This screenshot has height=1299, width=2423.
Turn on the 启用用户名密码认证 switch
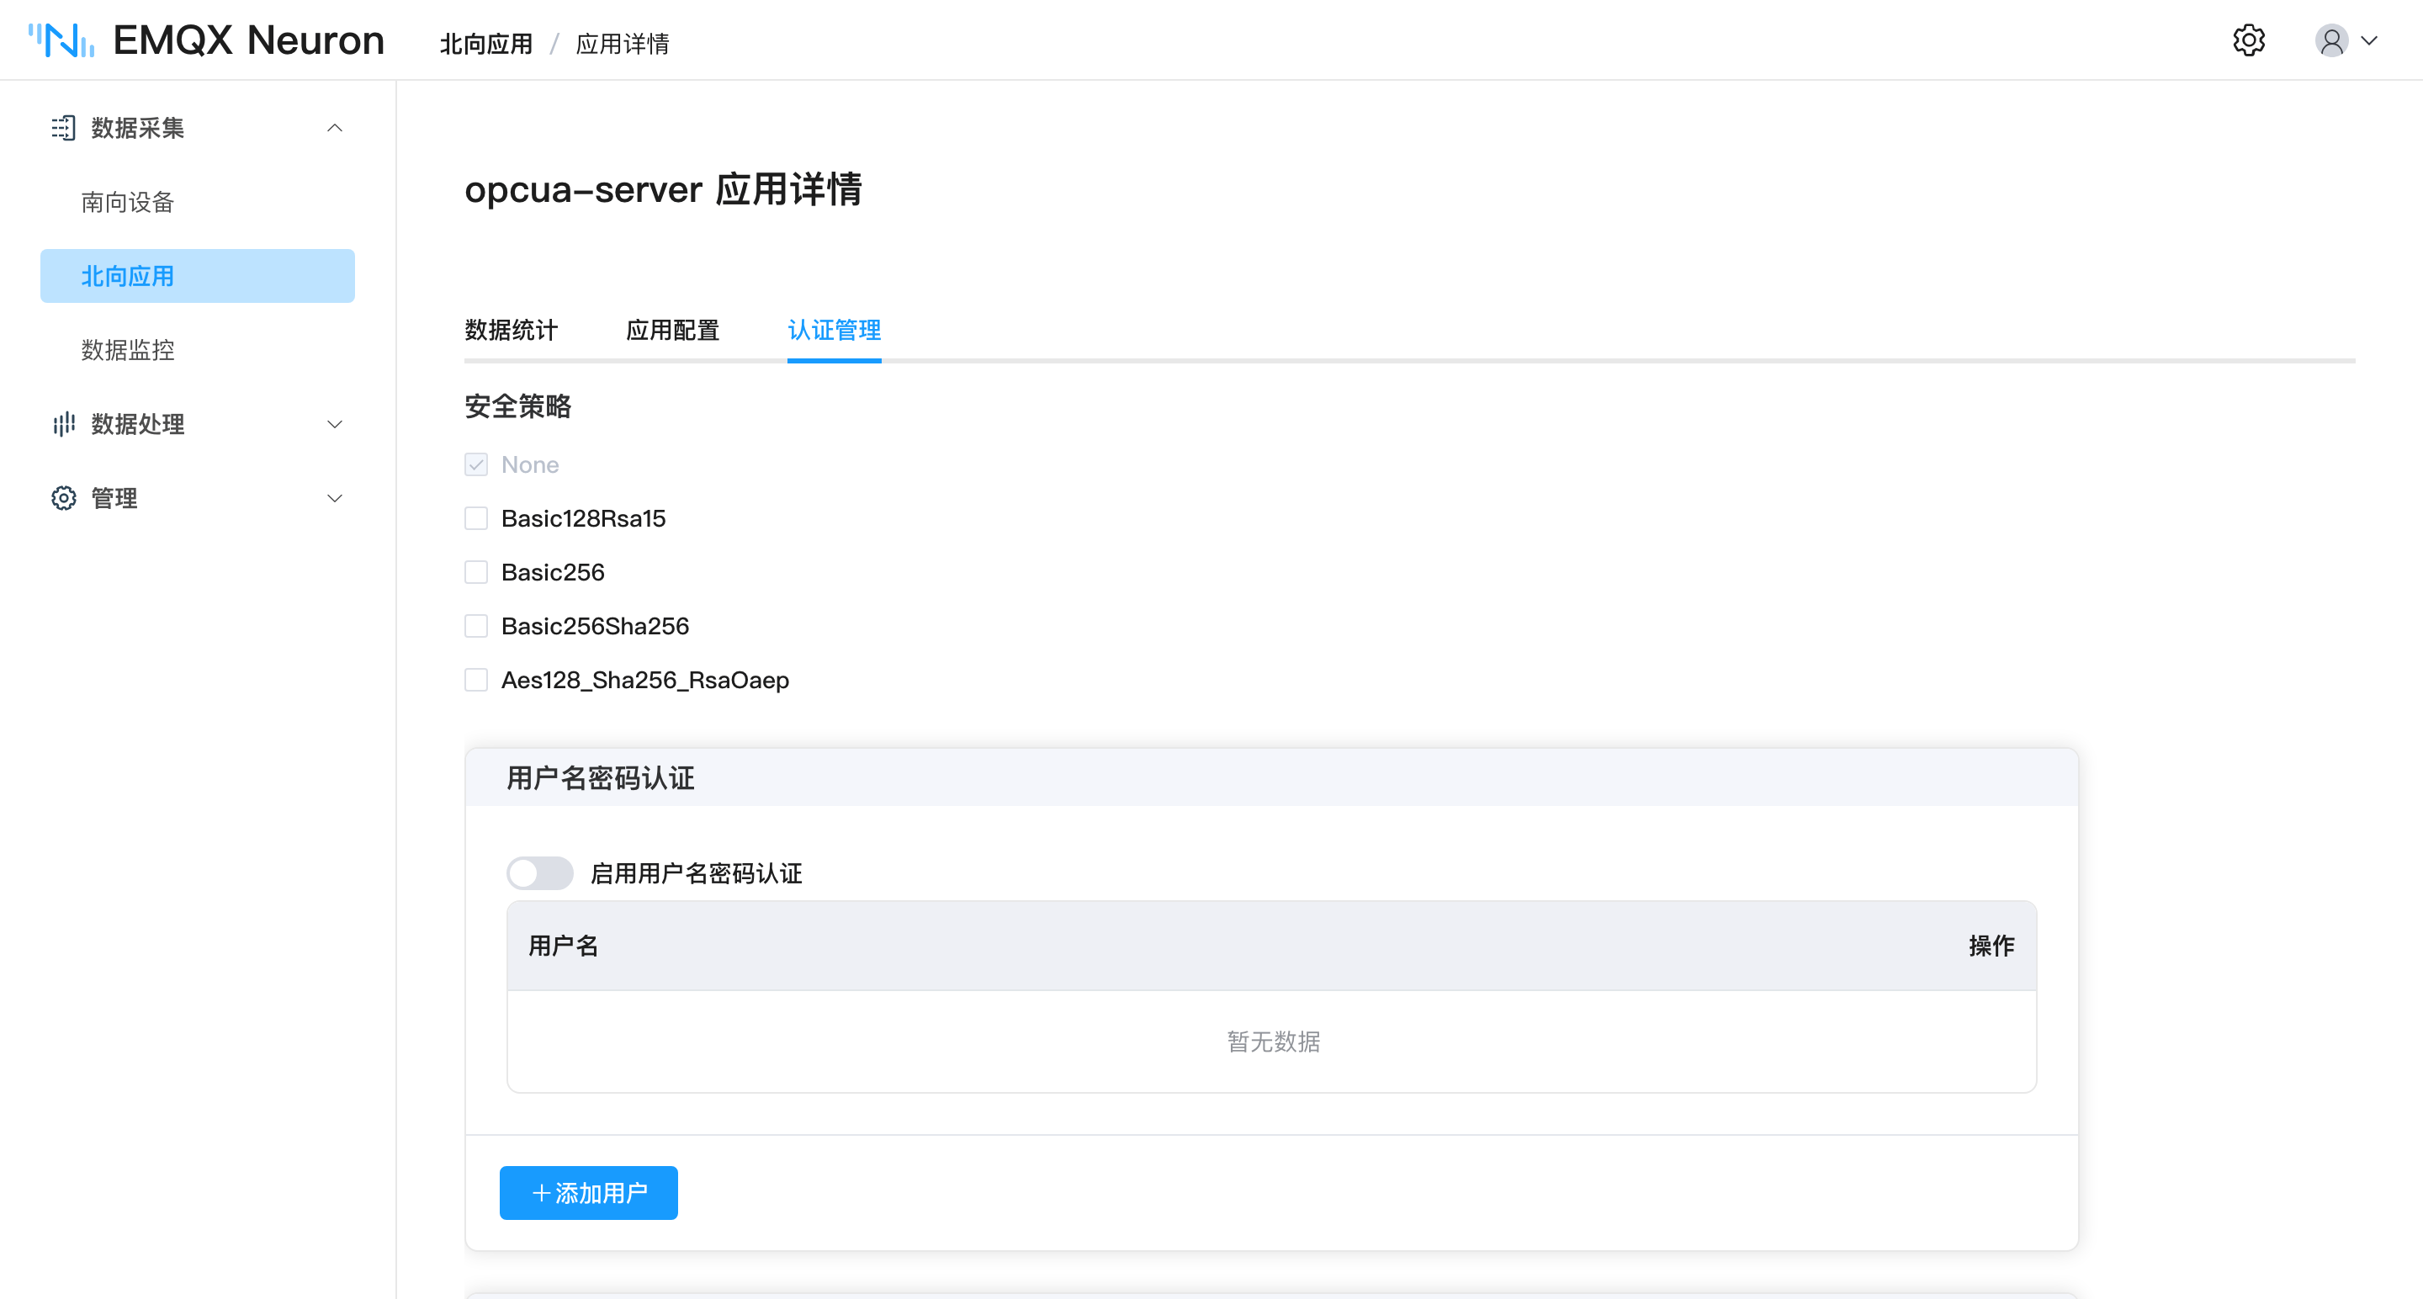click(x=540, y=873)
